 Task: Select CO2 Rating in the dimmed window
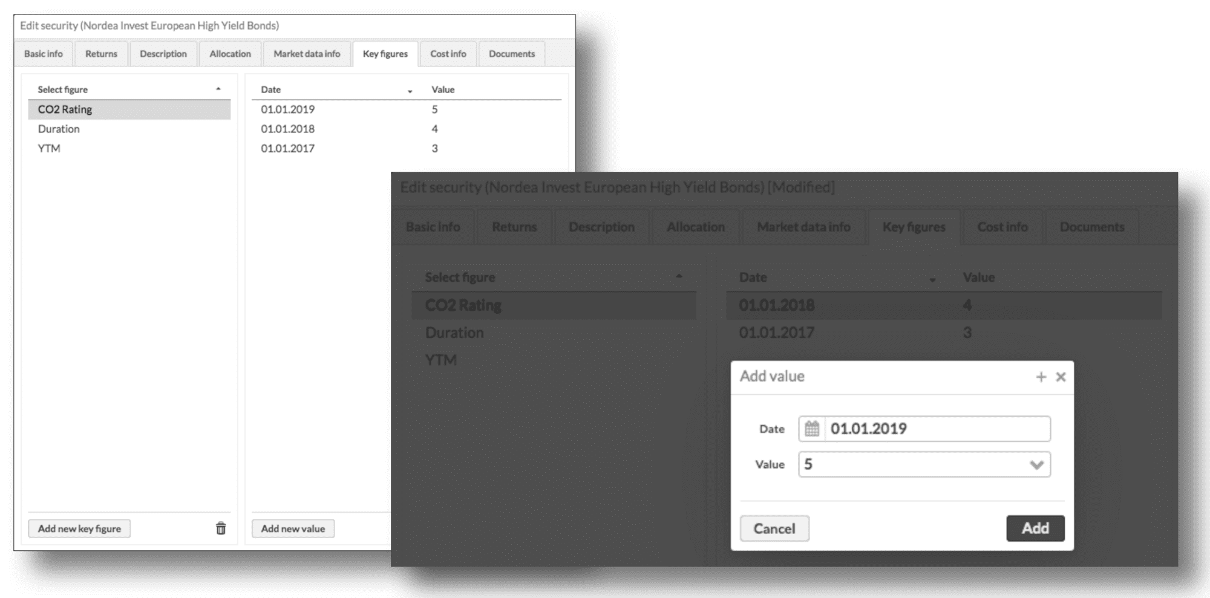pos(554,305)
